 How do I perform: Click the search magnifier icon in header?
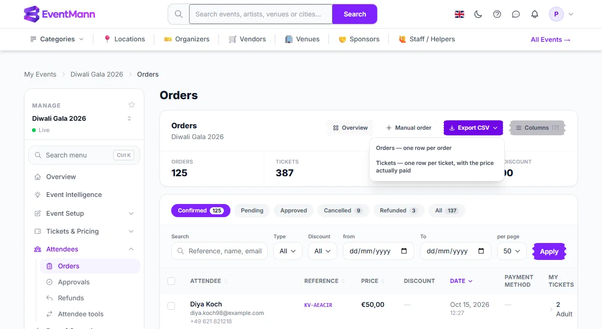179,14
